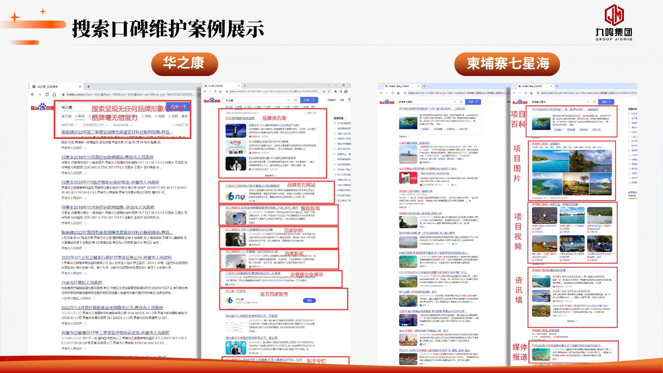The width and height of the screenshot is (663, 373).
Task: Click 百度一下 button in second 华之康 window
Action: tap(309, 100)
